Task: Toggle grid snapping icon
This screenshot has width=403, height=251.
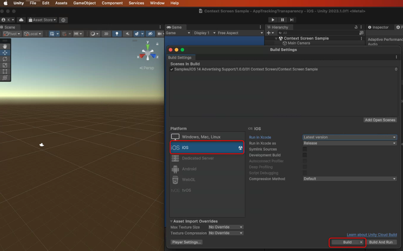Action: (52, 34)
